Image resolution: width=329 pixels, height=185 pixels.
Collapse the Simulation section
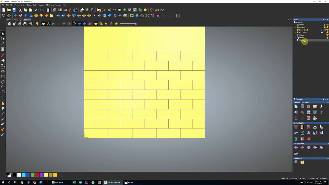[x=328, y=158]
